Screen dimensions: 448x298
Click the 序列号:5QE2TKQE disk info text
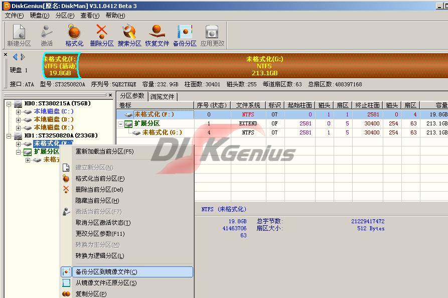[113, 84]
